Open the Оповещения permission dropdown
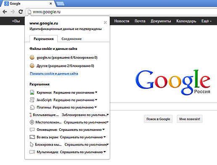Viewport: 217px width, 165px height. [82, 130]
